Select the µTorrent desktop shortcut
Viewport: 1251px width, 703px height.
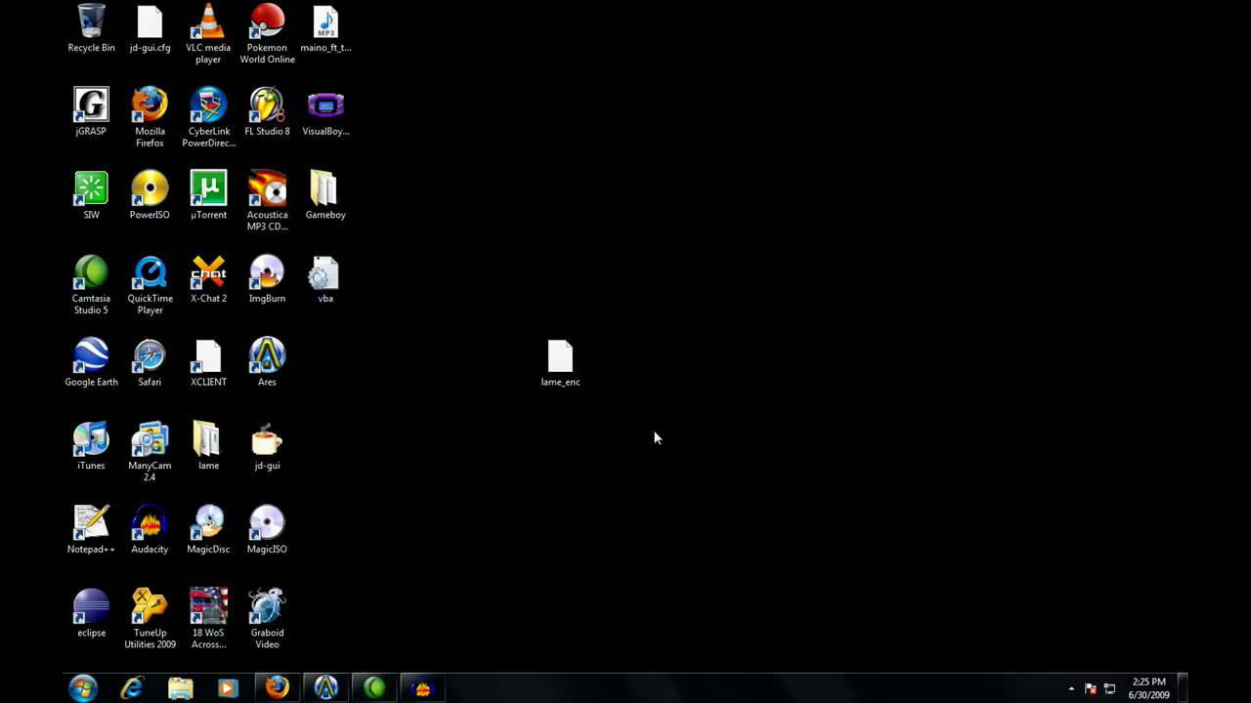click(x=208, y=196)
